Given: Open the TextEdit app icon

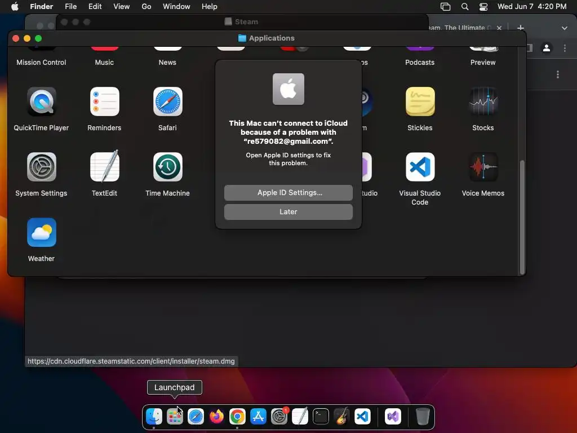Looking at the screenshot, I should (104, 167).
